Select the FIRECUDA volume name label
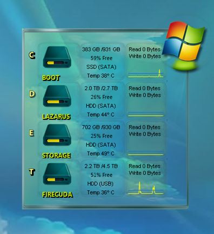This screenshot has width=214, height=234. click(x=57, y=195)
